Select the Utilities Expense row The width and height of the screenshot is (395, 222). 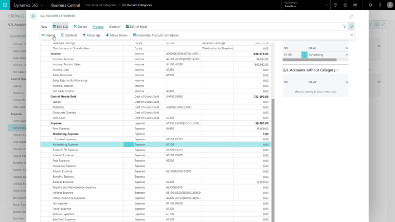(x=156, y=193)
